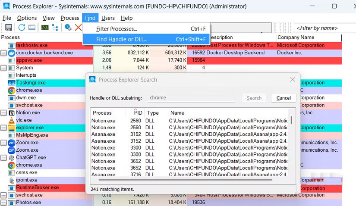Select the MsMpEng.exe process row
This screenshot has height=206, width=356.
coord(50,135)
